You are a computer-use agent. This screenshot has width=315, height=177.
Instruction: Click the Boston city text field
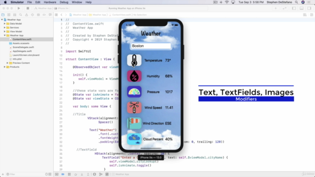pyautogui.click(x=151, y=46)
